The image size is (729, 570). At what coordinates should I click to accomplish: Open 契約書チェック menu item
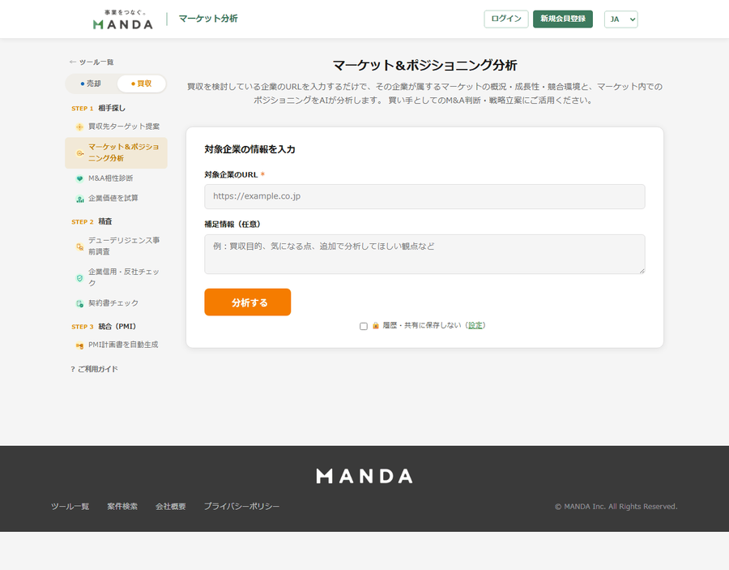pyautogui.click(x=116, y=303)
